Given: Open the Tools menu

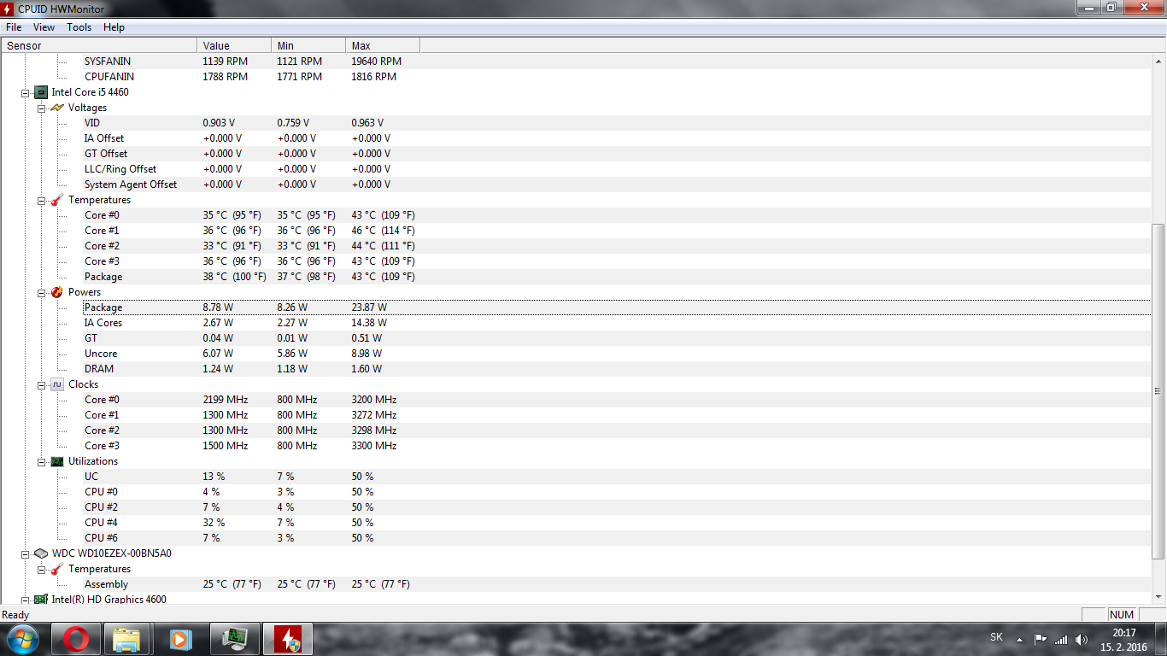Looking at the screenshot, I should (x=79, y=27).
